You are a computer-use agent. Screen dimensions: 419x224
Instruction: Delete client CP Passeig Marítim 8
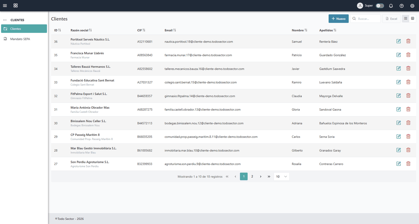(x=408, y=136)
